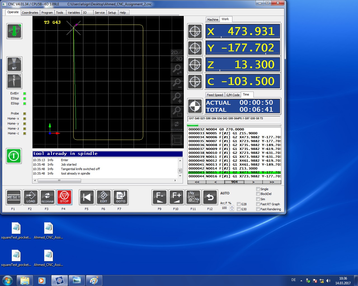Zero the X axis with crosshair icon
Viewport: 358px width, 286px height.
click(x=195, y=31)
